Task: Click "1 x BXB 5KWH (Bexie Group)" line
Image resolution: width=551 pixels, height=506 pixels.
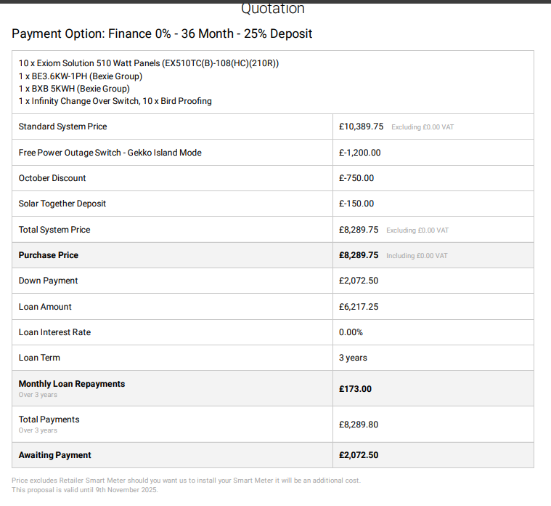Action: coord(74,89)
